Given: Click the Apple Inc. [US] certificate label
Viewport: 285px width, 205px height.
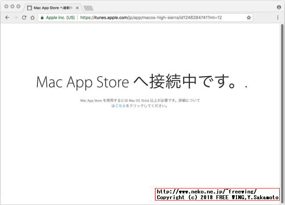Looking at the screenshot, I should pyautogui.click(x=60, y=18).
